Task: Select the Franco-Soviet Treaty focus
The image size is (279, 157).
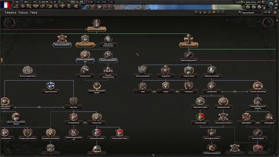Action: 119,135
